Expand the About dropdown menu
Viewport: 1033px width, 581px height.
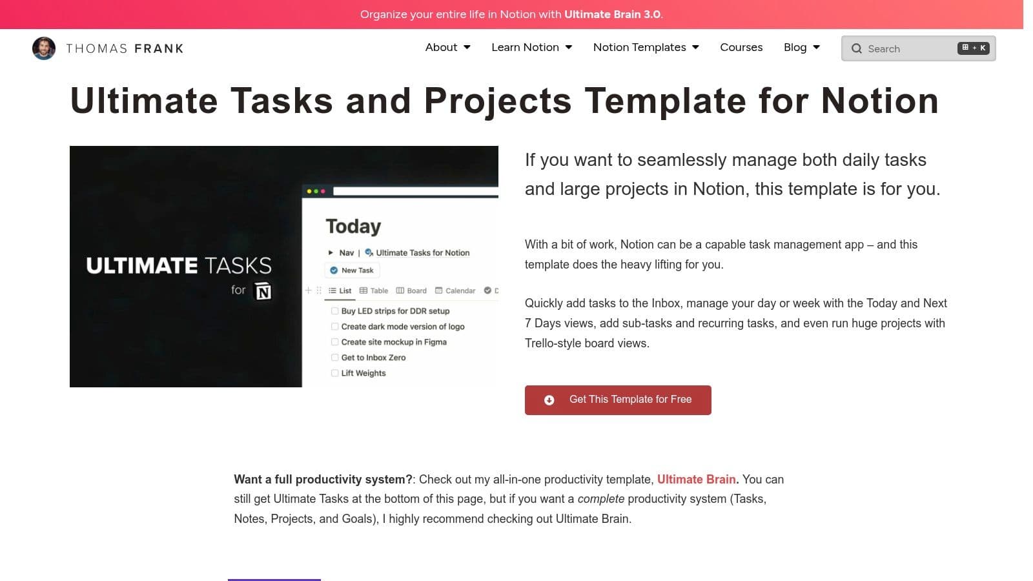click(447, 47)
